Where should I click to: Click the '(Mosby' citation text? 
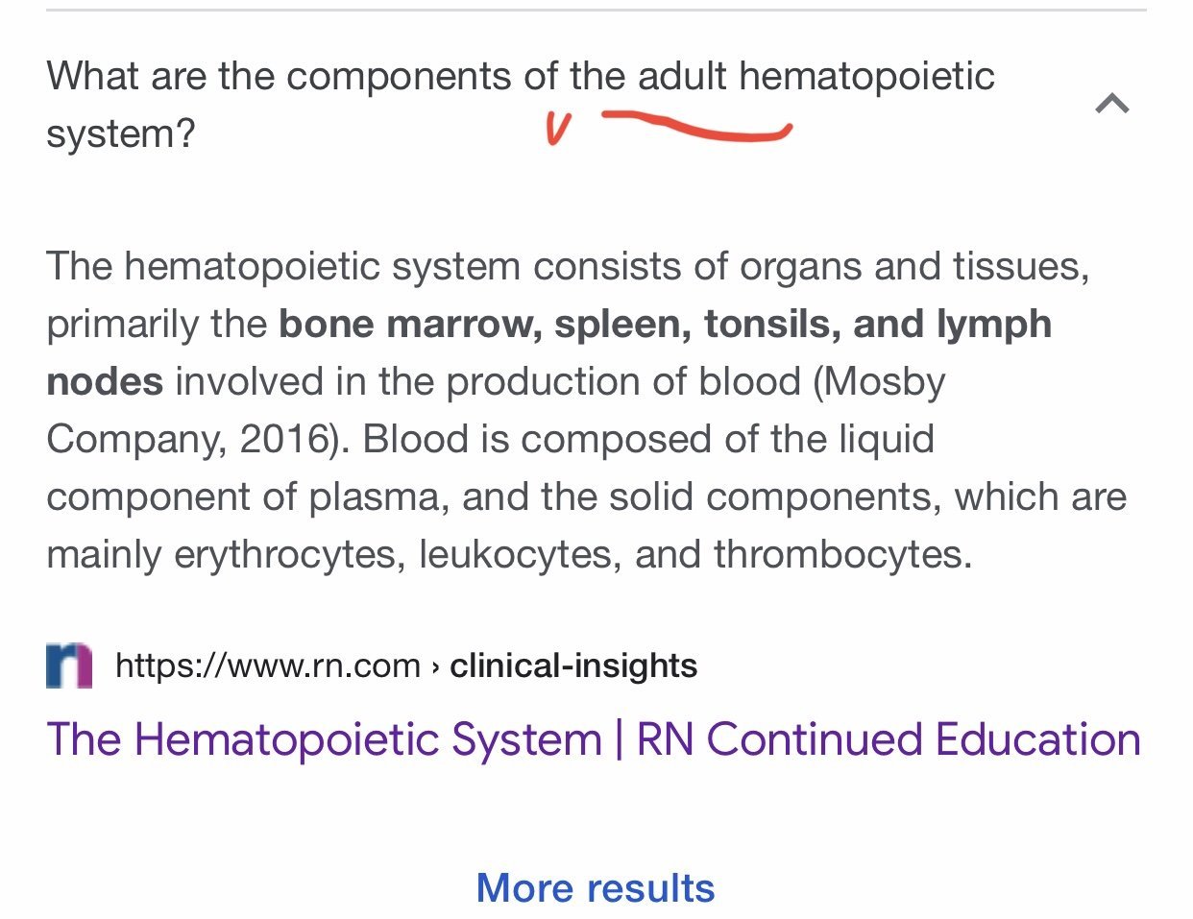[879, 382]
